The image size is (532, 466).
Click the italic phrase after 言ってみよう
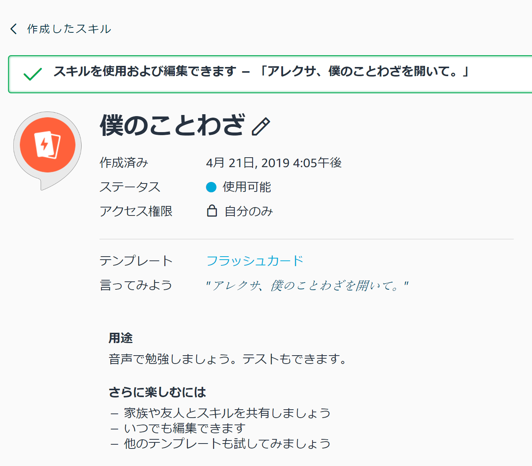(307, 285)
